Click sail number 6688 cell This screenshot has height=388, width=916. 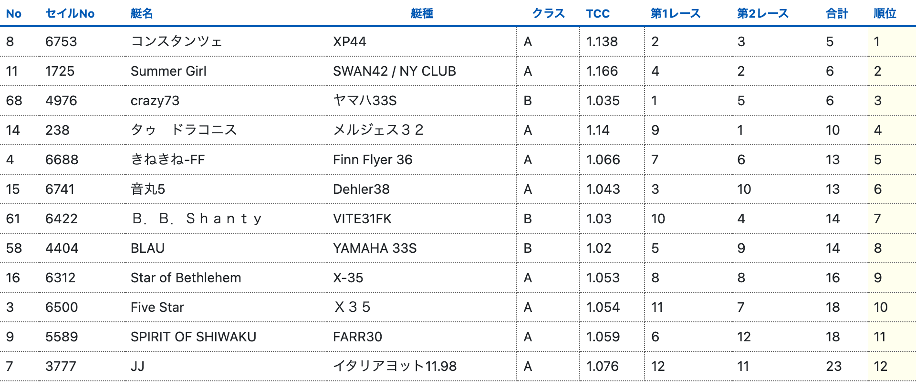click(x=62, y=159)
